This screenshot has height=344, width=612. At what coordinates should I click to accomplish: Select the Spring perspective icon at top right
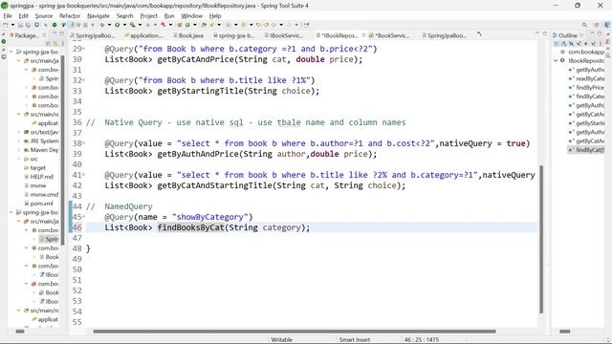click(607, 25)
